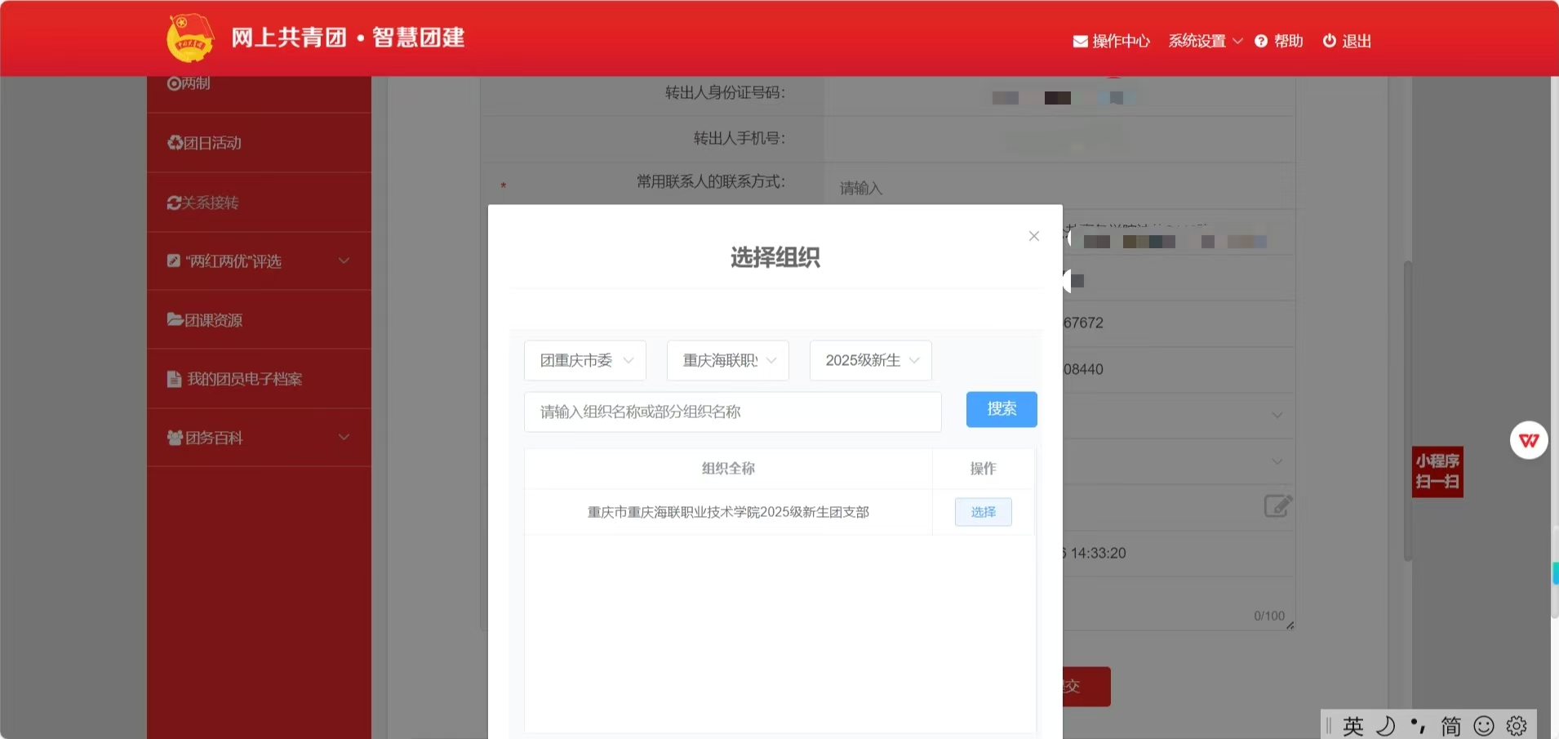Click the IME emoji smiley icon
1559x739 pixels.
(1484, 725)
